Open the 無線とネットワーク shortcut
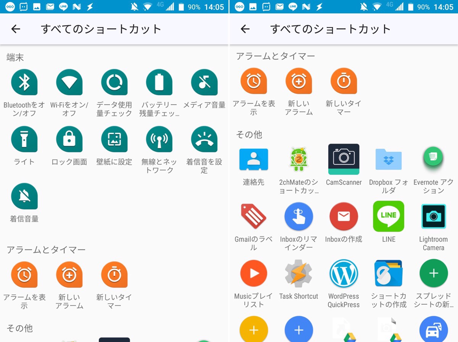The width and height of the screenshot is (458, 342). [160, 139]
